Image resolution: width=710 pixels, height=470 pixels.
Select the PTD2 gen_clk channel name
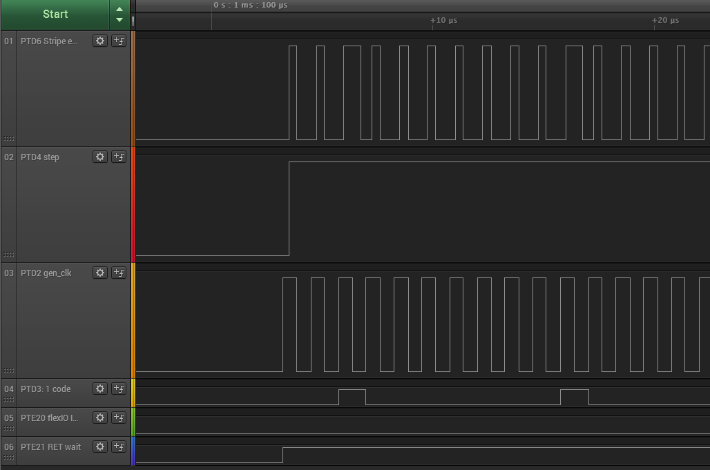tap(46, 273)
